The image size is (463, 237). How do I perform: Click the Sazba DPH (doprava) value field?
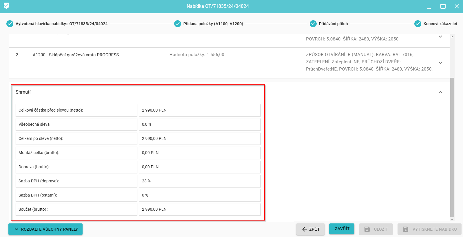[199, 181]
